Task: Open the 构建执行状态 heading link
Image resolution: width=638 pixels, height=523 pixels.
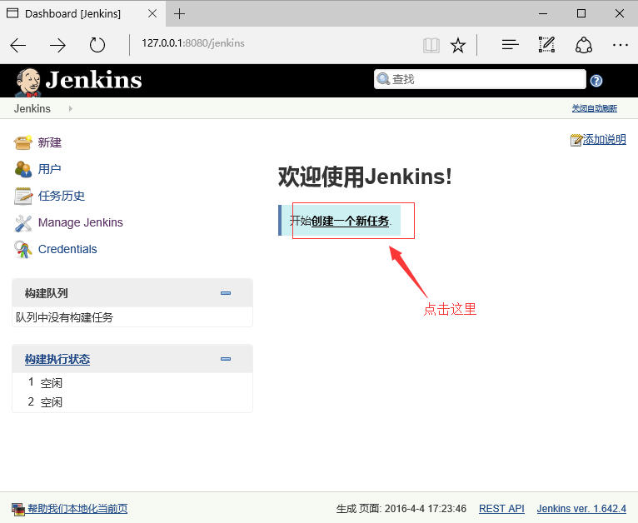Action: (x=57, y=359)
